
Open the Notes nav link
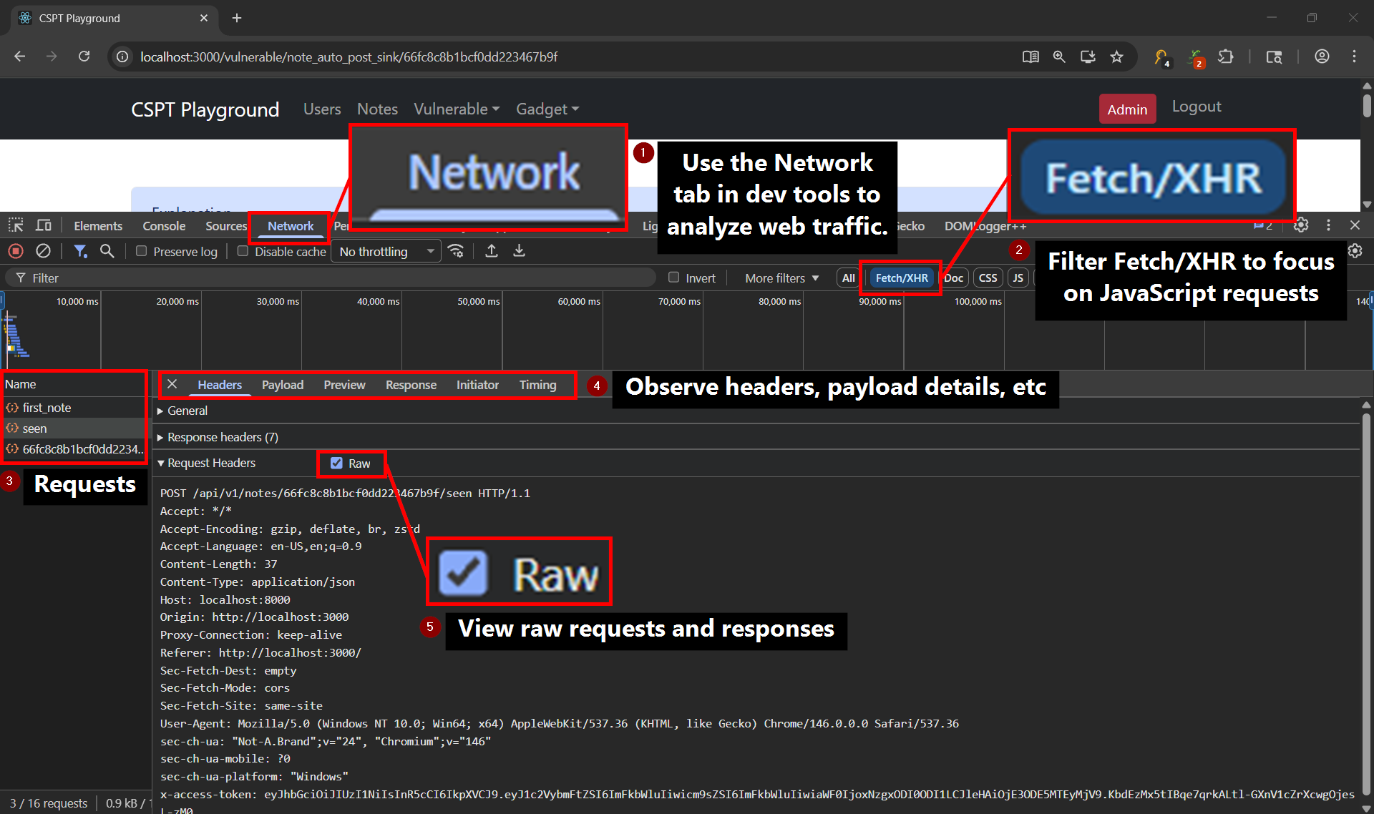point(377,109)
